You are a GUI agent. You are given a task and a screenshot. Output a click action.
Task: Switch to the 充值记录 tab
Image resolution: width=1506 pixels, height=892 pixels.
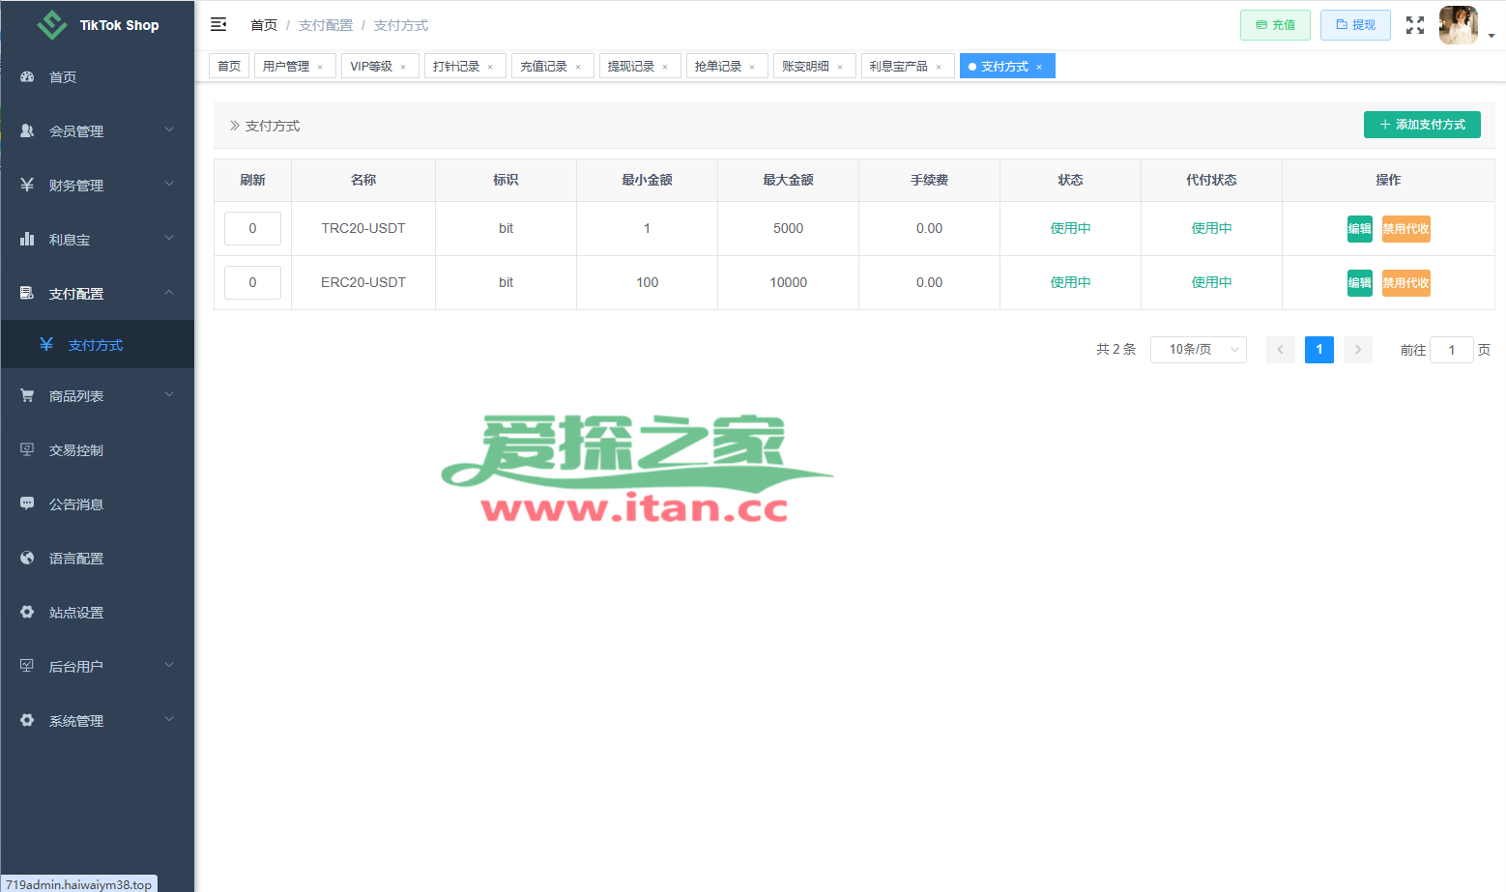click(544, 66)
